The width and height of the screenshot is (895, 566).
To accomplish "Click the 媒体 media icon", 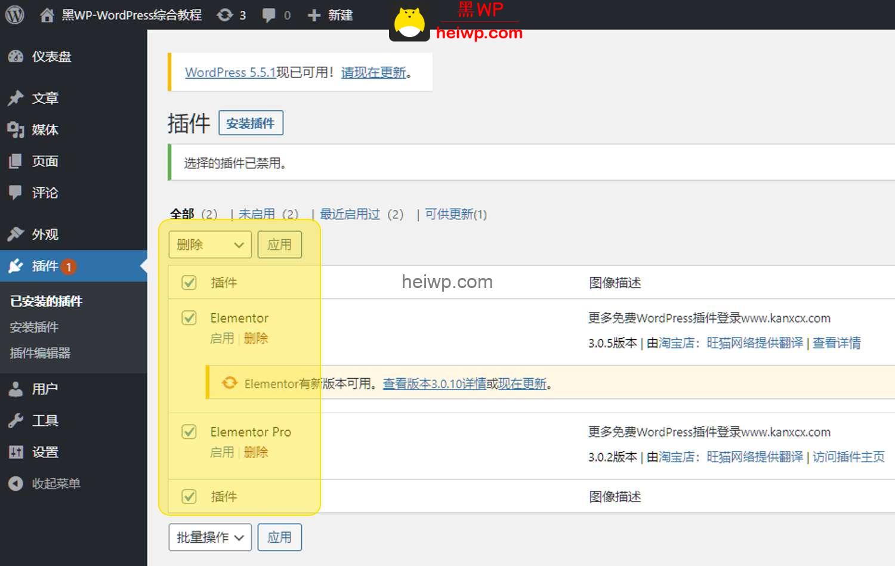I will tap(16, 129).
